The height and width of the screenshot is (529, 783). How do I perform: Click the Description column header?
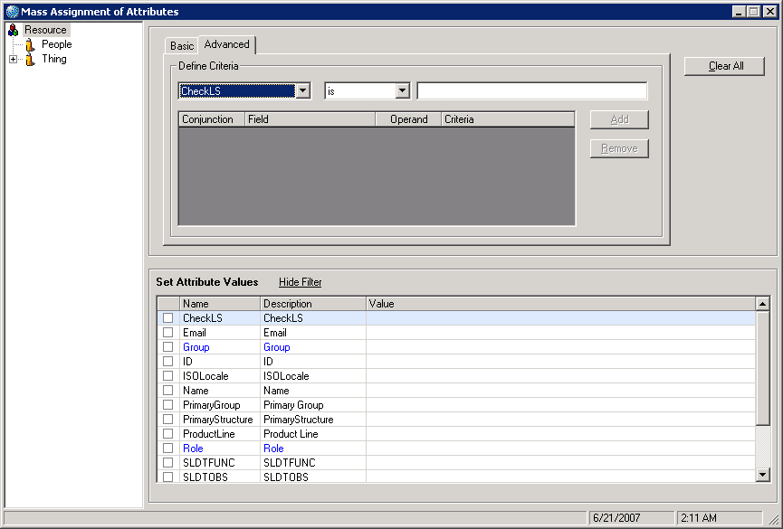pos(313,304)
